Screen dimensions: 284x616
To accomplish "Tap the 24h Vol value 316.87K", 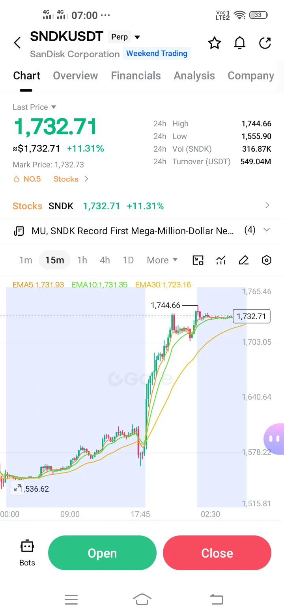I will (257, 149).
